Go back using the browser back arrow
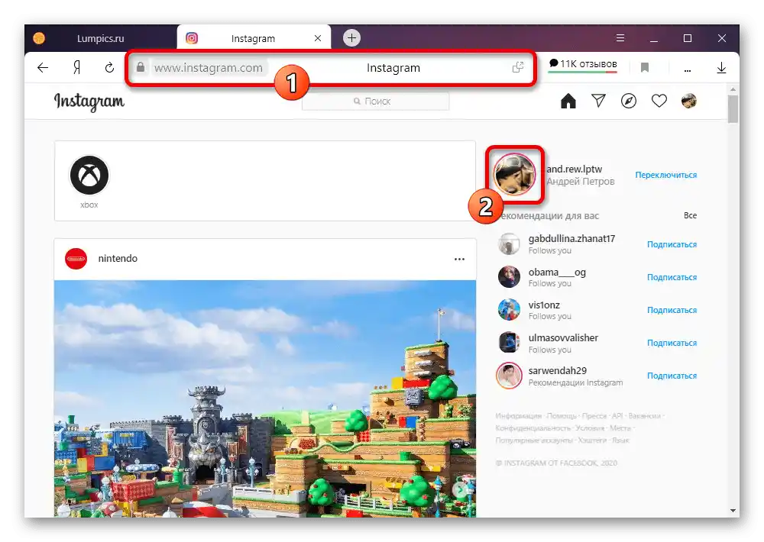 point(43,68)
